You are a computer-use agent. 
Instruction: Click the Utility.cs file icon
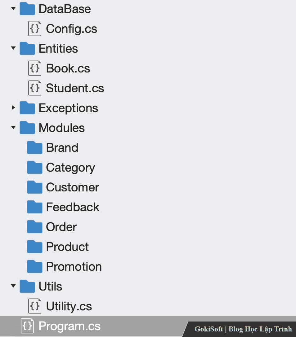tap(35, 306)
